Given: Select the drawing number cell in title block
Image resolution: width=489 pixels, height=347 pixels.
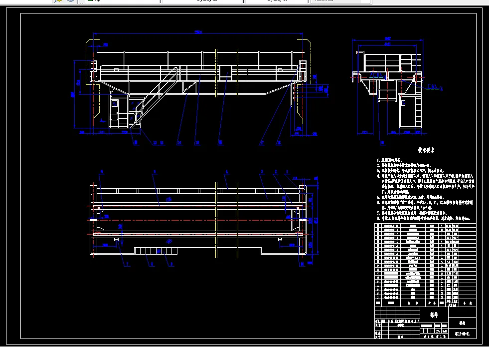Looking at the screenshot, I should tap(462, 334).
